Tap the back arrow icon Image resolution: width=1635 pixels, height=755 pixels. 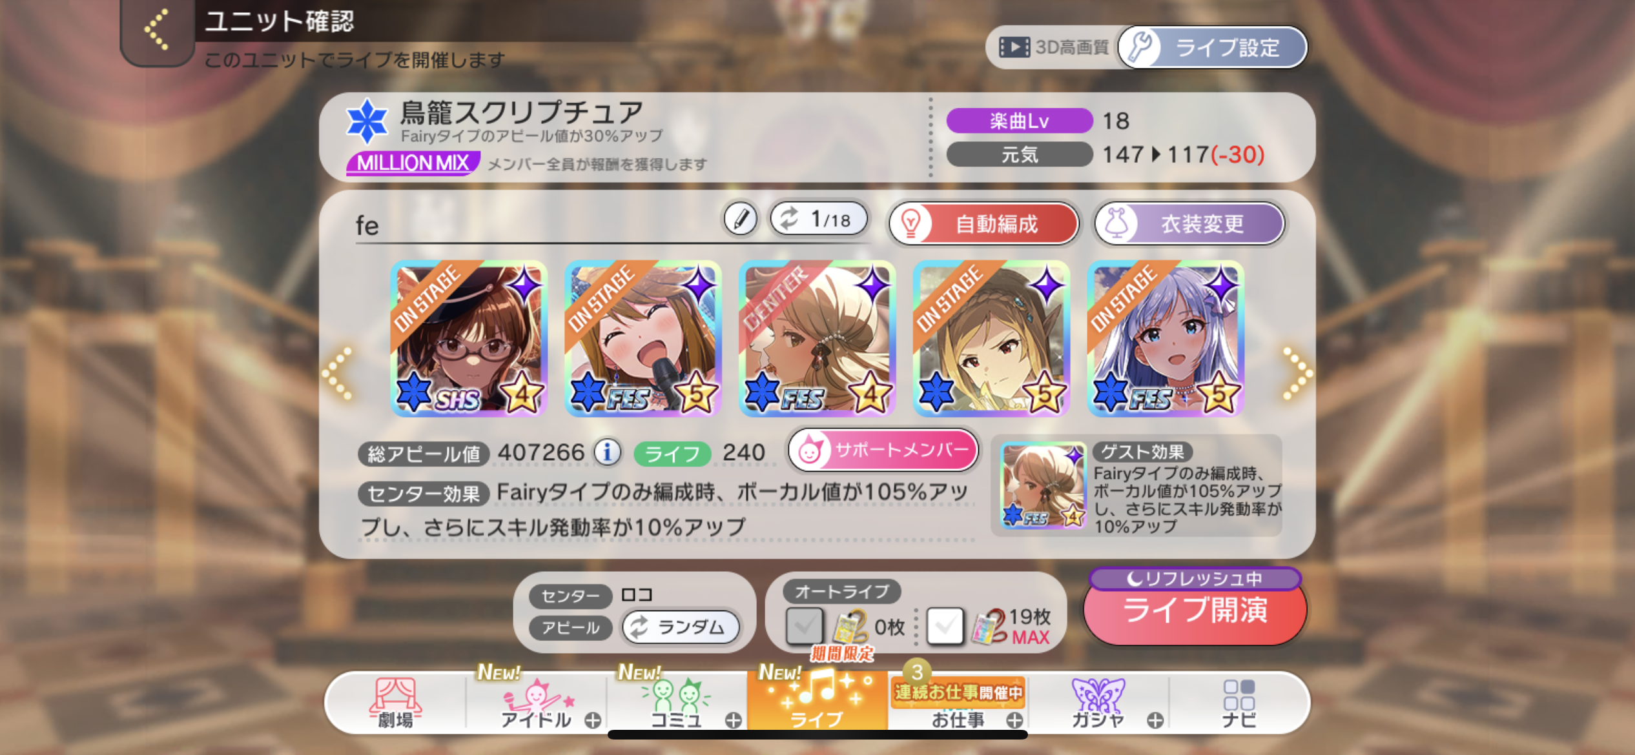(x=157, y=30)
